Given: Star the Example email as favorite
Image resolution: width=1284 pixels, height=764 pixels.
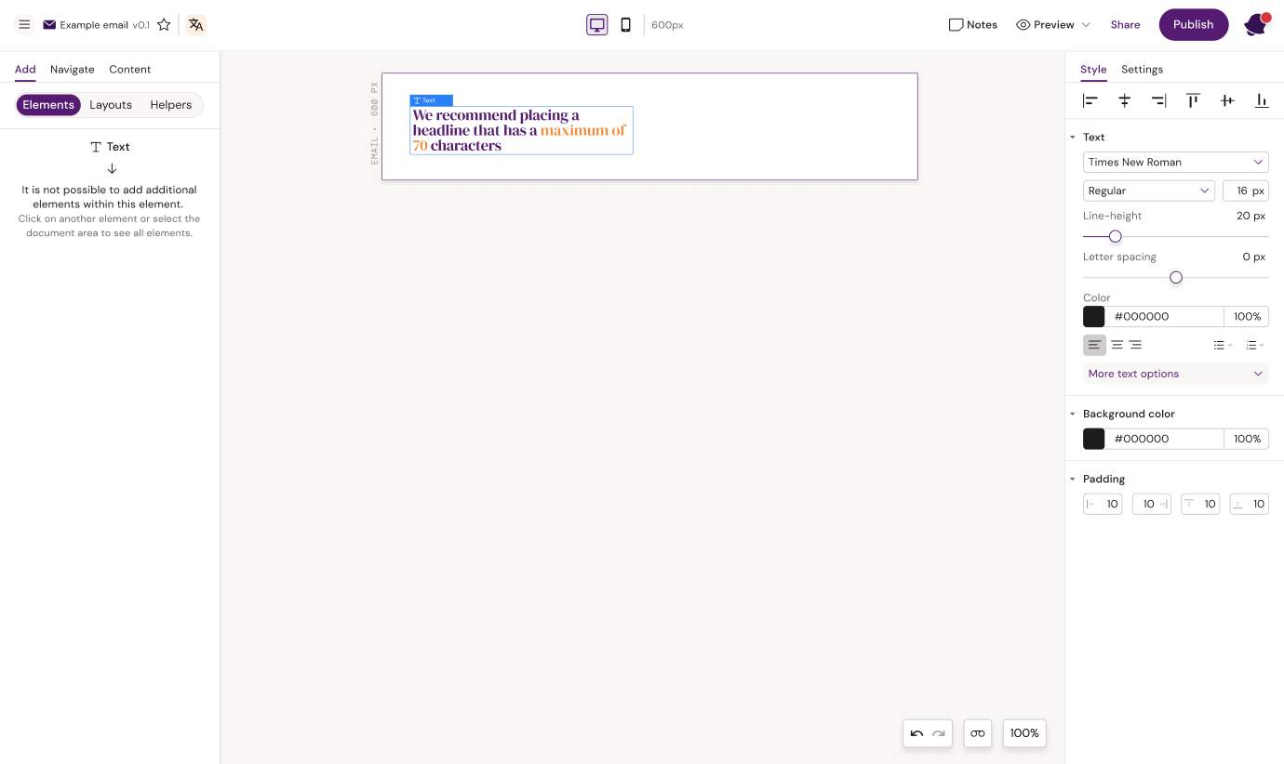Looking at the screenshot, I should (x=164, y=25).
